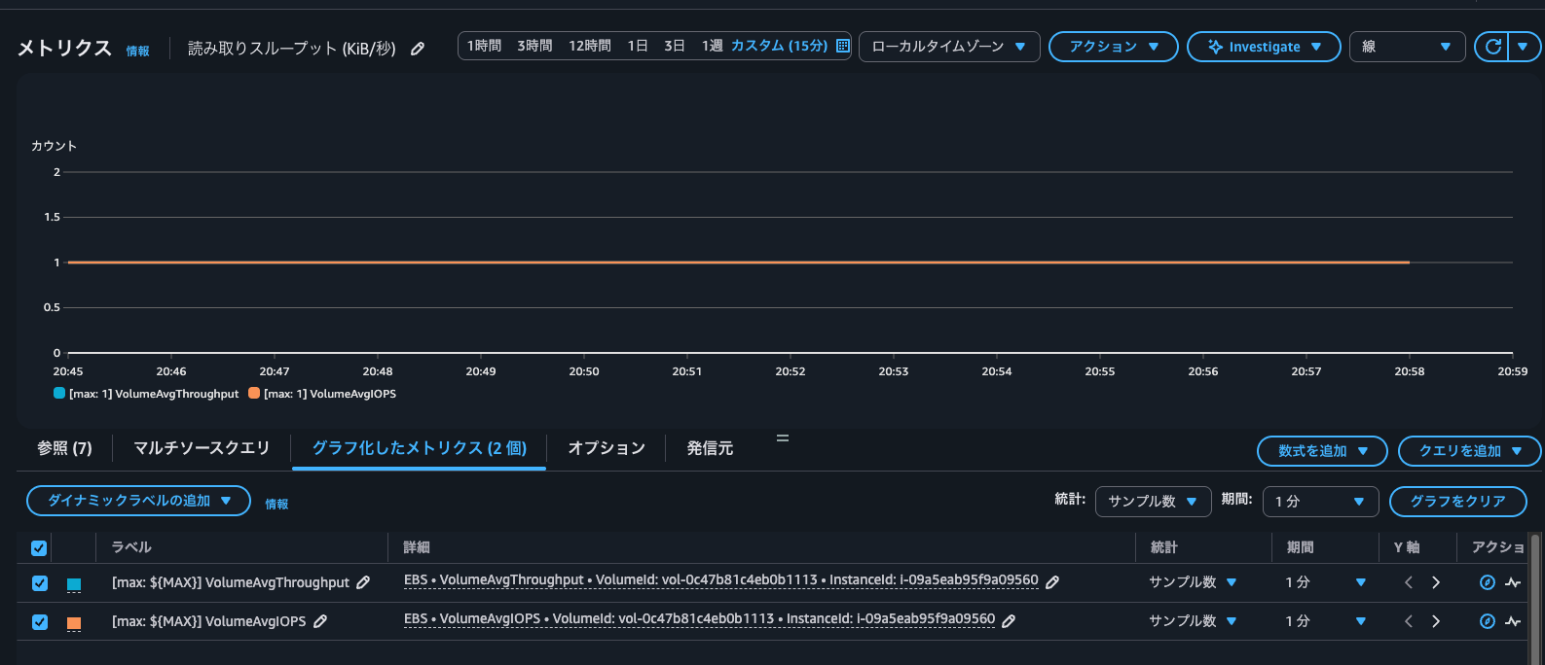The height and width of the screenshot is (665, 1545).
Task: Click the ラベル column header
Action: (x=131, y=547)
